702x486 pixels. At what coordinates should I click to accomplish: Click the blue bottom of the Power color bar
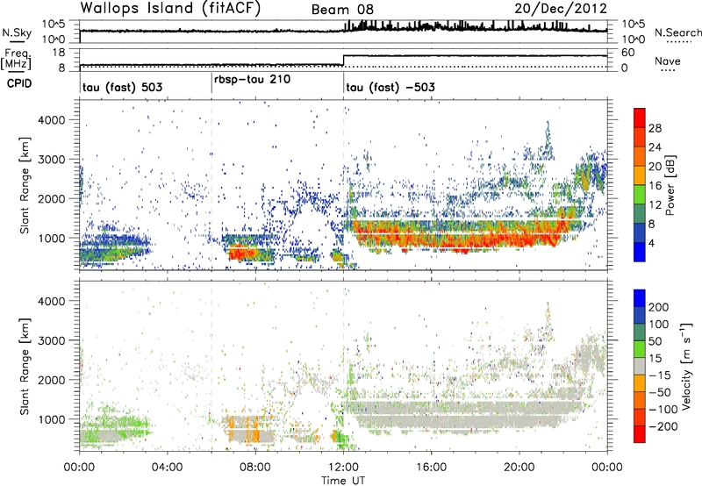click(640, 252)
